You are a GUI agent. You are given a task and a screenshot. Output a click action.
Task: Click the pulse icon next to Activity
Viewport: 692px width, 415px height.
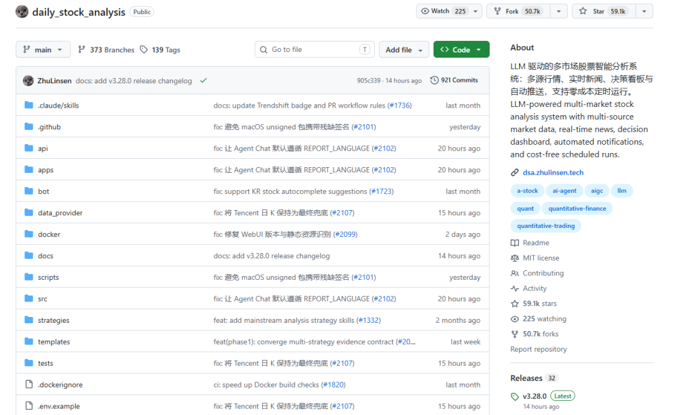pyautogui.click(x=515, y=288)
